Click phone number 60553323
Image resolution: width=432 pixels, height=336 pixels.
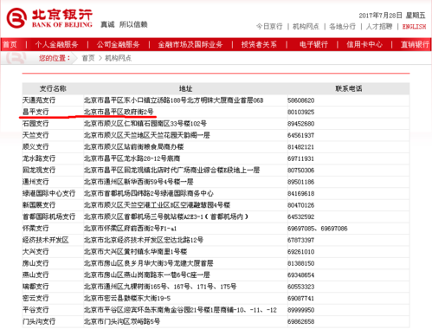[x=301, y=287]
